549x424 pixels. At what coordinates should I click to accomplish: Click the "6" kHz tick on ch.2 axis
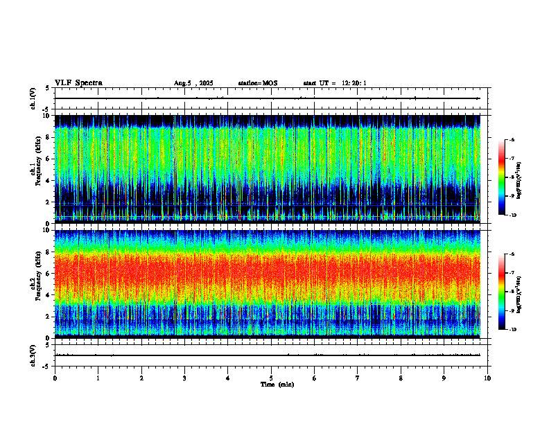click(x=49, y=274)
